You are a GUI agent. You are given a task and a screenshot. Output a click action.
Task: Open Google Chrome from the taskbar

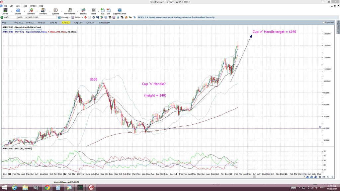point(47,188)
